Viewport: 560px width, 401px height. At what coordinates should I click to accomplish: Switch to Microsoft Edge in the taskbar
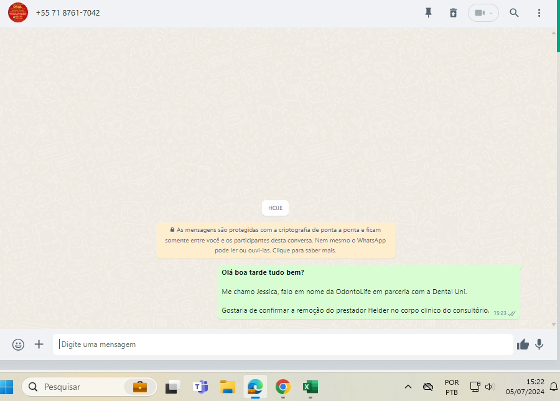(x=255, y=387)
